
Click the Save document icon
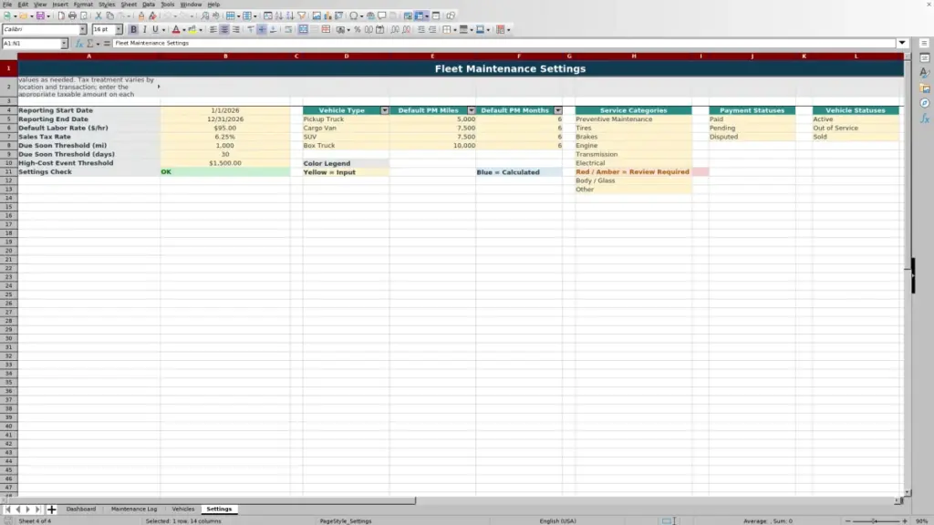coord(40,15)
